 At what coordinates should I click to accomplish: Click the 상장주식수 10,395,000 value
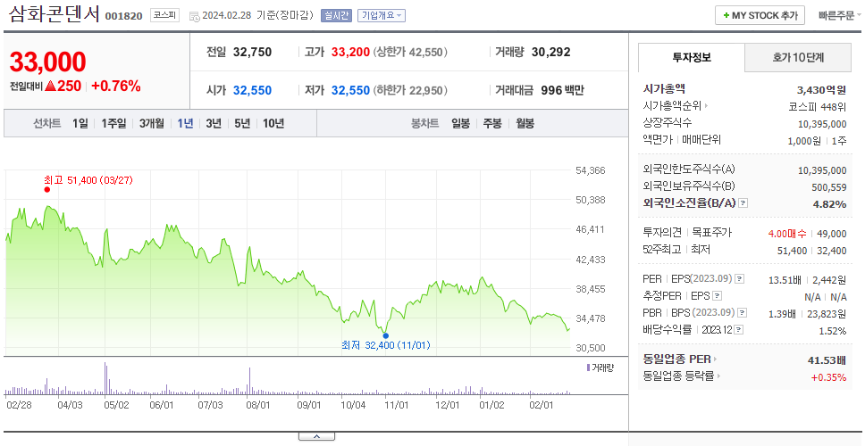point(822,124)
